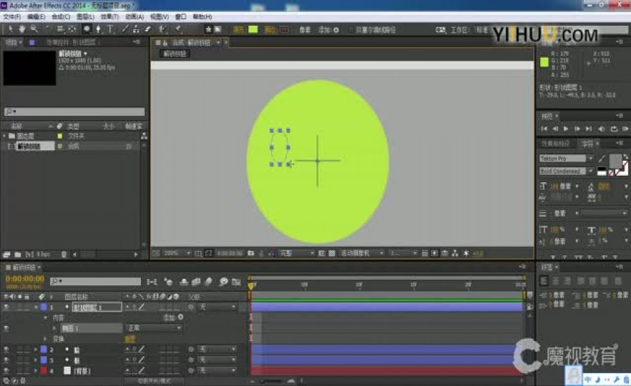Click trash delete icon in project panel

tap(64, 254)
